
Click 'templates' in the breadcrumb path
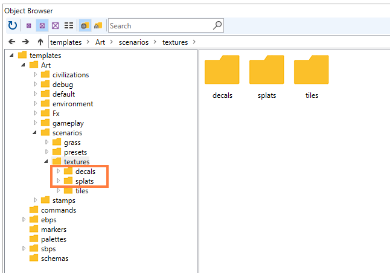(66, 42)
